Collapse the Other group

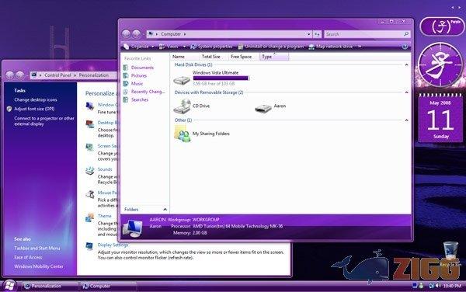pos(406,120)
